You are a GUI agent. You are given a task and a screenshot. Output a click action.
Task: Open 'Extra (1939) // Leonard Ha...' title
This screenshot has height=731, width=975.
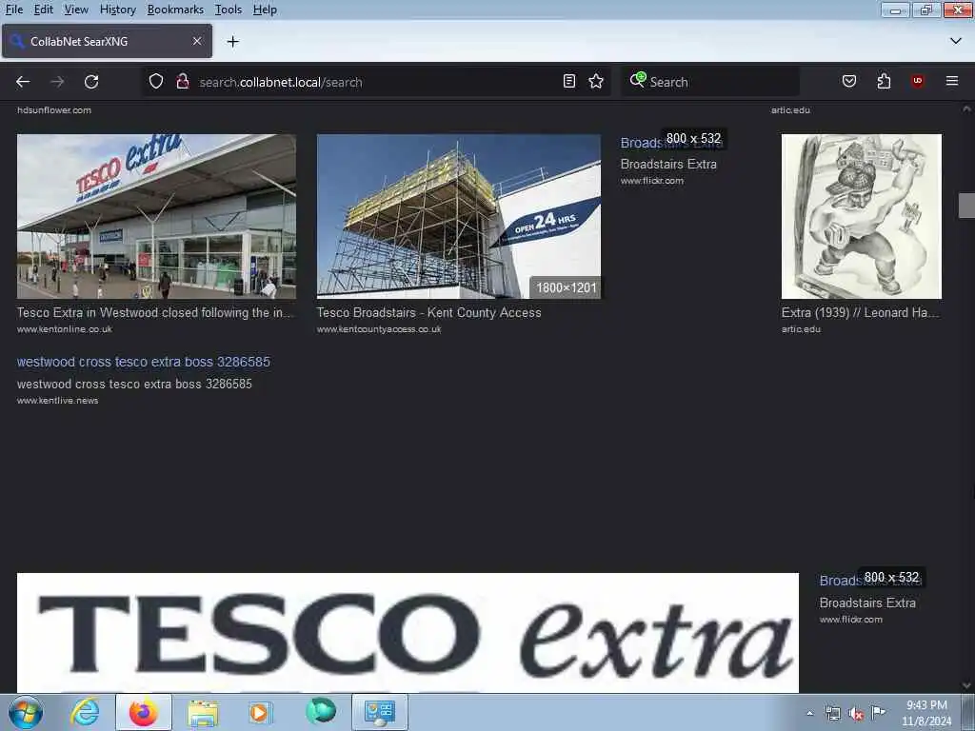tap(861, 312)
